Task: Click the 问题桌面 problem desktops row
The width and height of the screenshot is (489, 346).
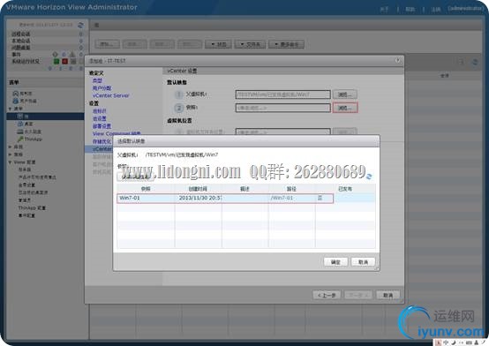Action: coord(47,48)
